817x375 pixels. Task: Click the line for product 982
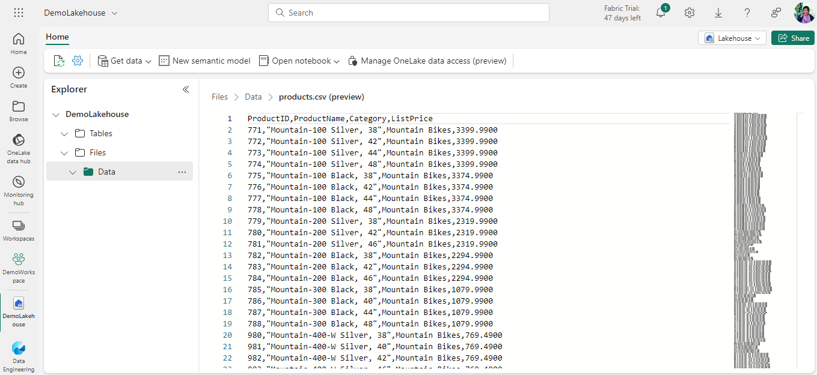375,358
